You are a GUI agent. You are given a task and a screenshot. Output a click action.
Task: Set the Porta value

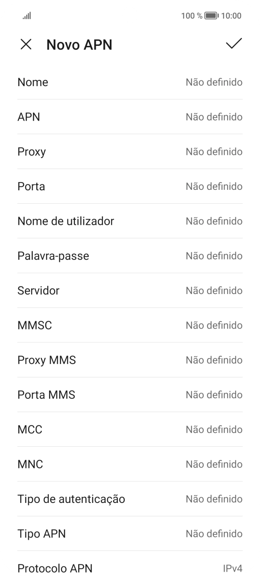point(130,186)
